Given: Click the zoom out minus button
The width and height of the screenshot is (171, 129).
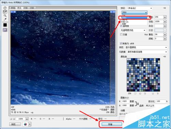Looking at the screenshot, I should coord(11,119).
